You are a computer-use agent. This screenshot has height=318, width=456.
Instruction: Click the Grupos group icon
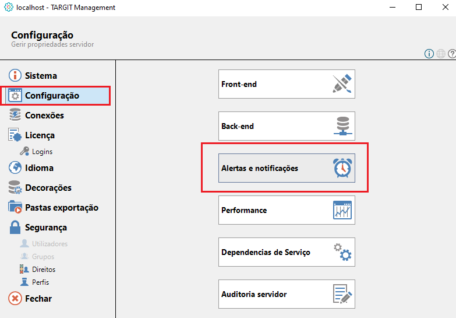click(x=24, y=256)
